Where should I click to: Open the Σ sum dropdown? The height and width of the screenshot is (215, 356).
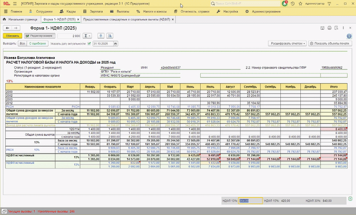click(x=87, y=36)
